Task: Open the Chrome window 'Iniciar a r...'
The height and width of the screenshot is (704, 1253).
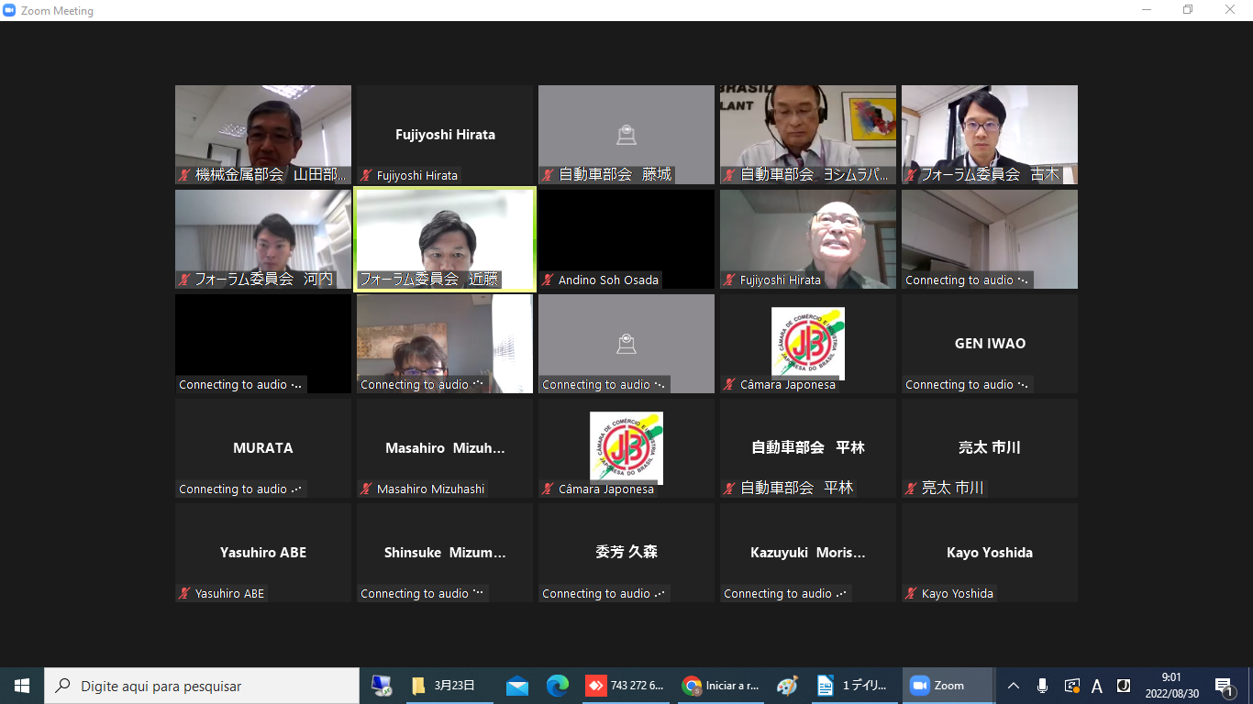Action: point(722,686)
